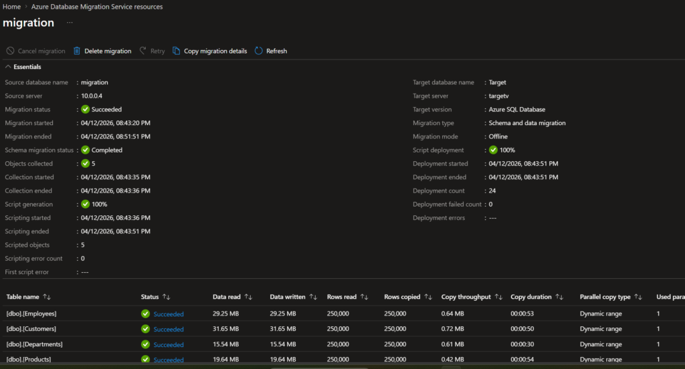Open the ellipsis menu beside migration title
The image size is (685, 369).
[x=70, y=23]
